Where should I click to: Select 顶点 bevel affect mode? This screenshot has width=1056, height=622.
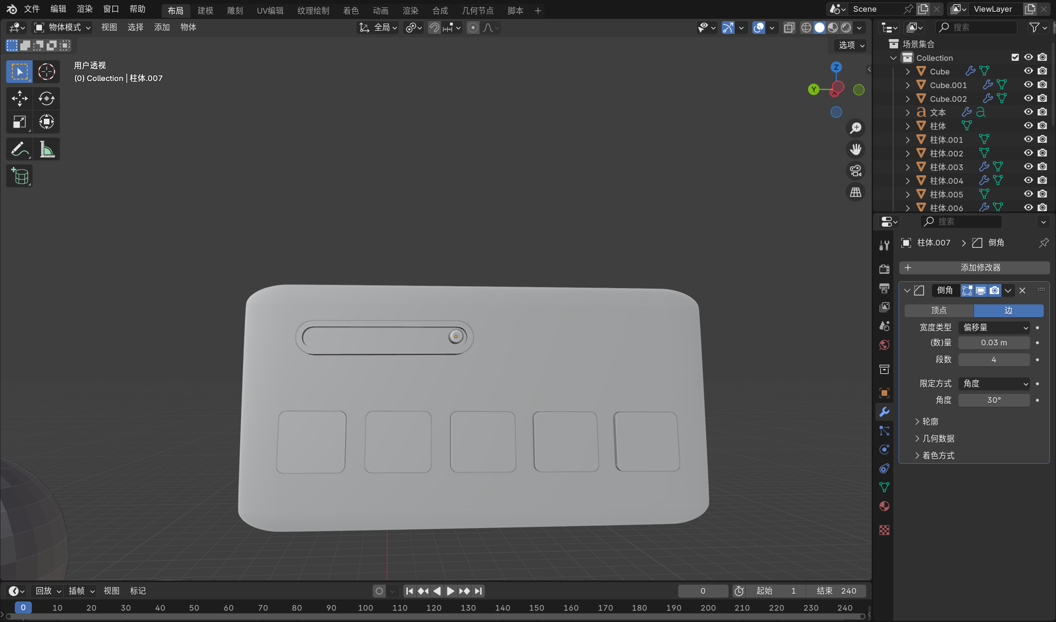939,311
